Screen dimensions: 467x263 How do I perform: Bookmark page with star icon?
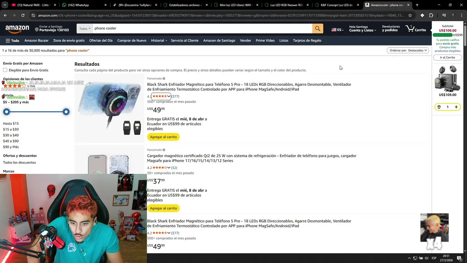coord(410,15)
